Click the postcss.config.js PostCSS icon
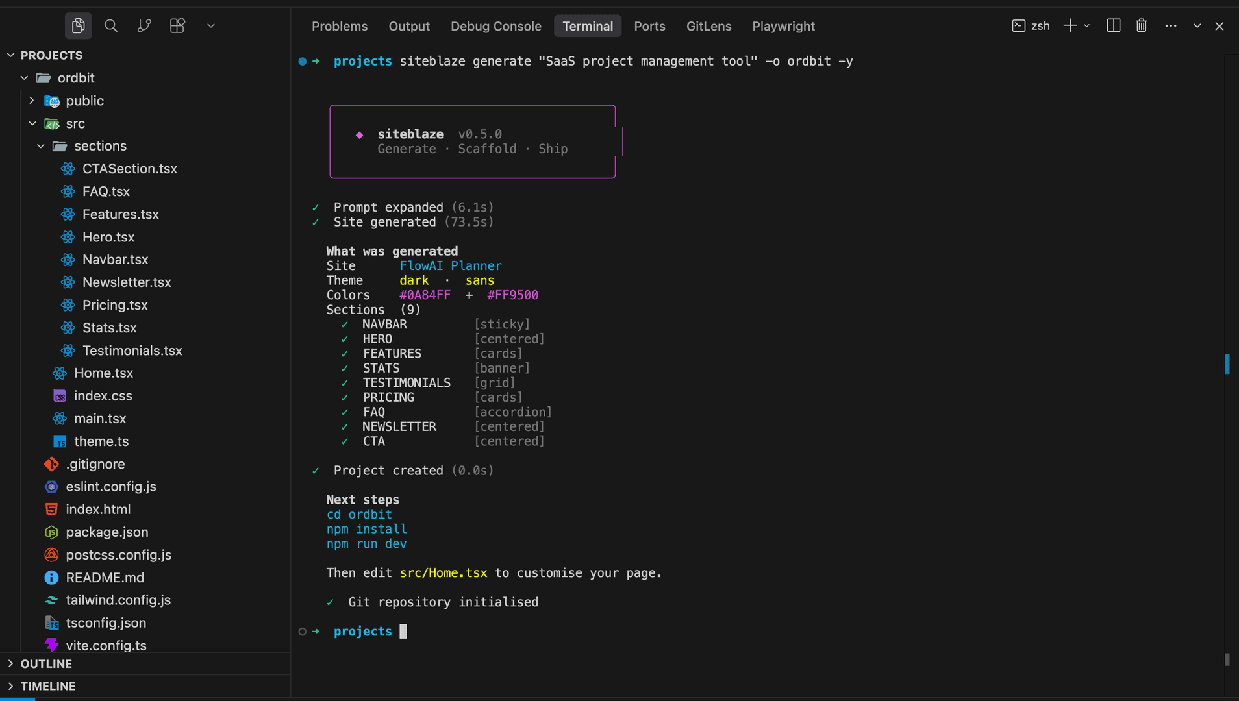 point(51,555)
